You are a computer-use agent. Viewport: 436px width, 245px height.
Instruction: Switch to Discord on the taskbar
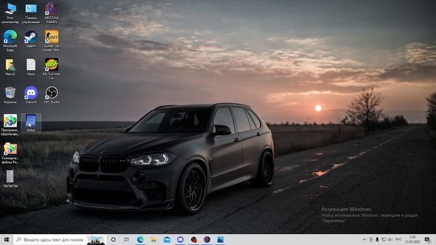click(x=180, y=240)
